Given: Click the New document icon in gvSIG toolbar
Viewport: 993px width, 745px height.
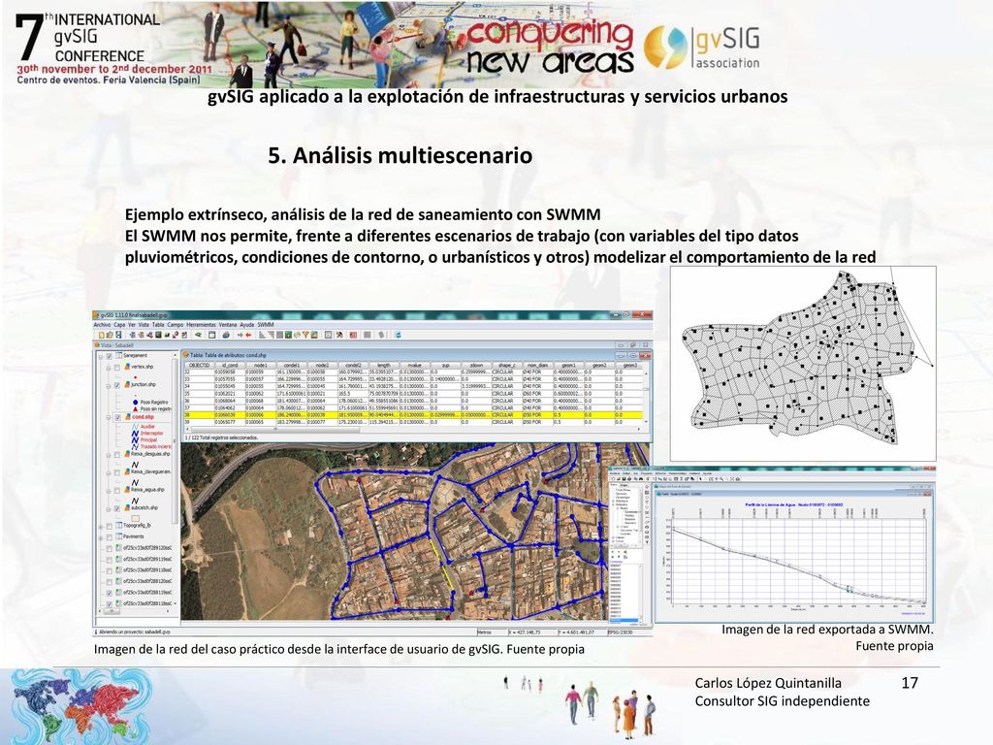Looking at the screenshot, I should (101, 335).
